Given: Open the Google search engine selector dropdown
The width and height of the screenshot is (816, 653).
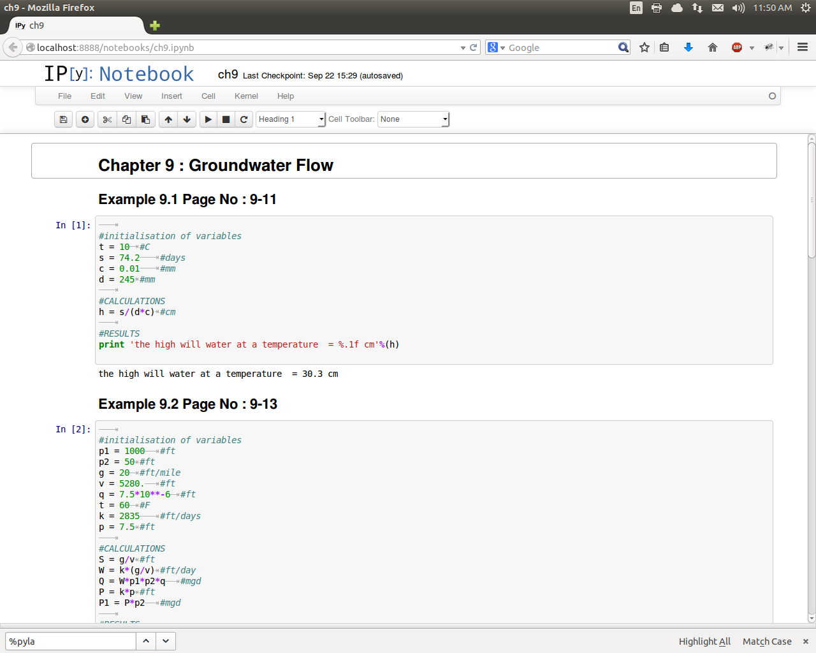Looking at the screenshot, I should [x=495, y=48].
